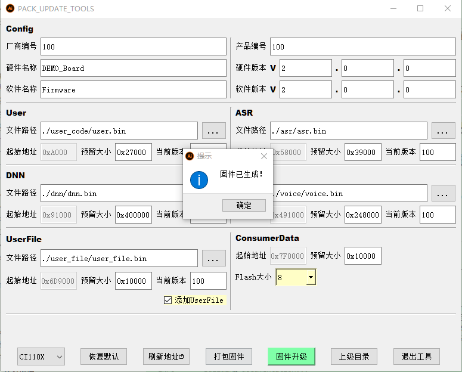Click the 恢复默认 button

tap(104, 356)
